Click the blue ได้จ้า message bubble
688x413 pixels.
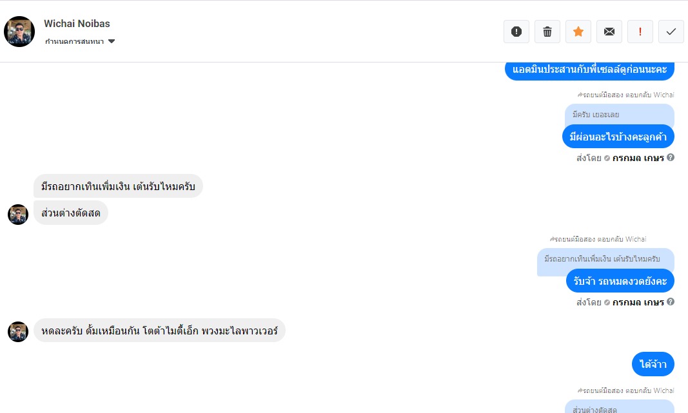tap(653, 364)
